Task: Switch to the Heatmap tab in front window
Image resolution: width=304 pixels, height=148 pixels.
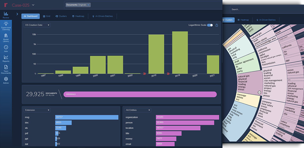Action: click(78, 16)
